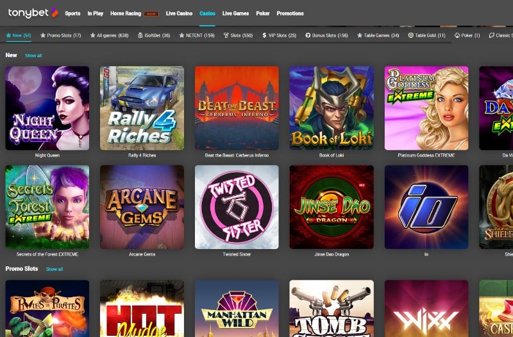Viewport: 513px width, 337px height.
Task: Click the star icon beside Table Games
Action: (x=360, y=35)
